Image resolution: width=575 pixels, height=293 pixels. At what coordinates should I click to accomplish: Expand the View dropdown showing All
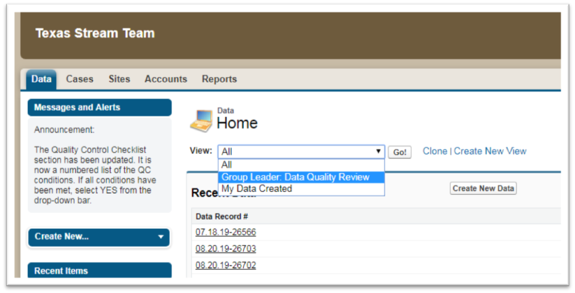pos(301,152)
